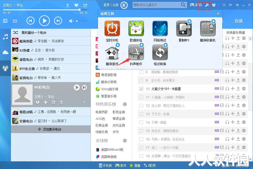Adjust the volume slider

tap(82, 21)
